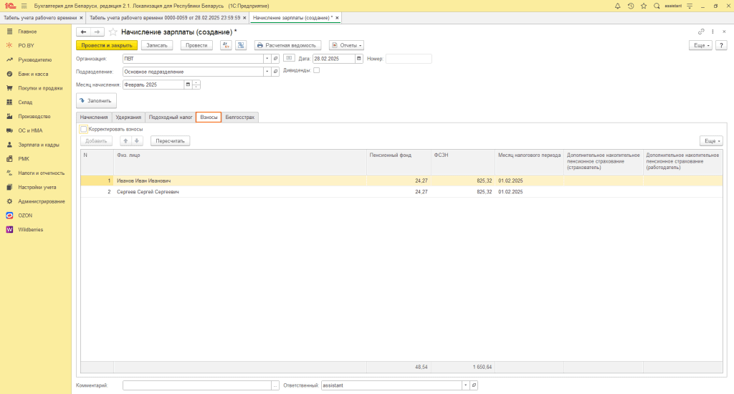734x394 pixels.
Task: Switch to the Удержания tab
Action: pyautogui.click(x=128, y=117)
